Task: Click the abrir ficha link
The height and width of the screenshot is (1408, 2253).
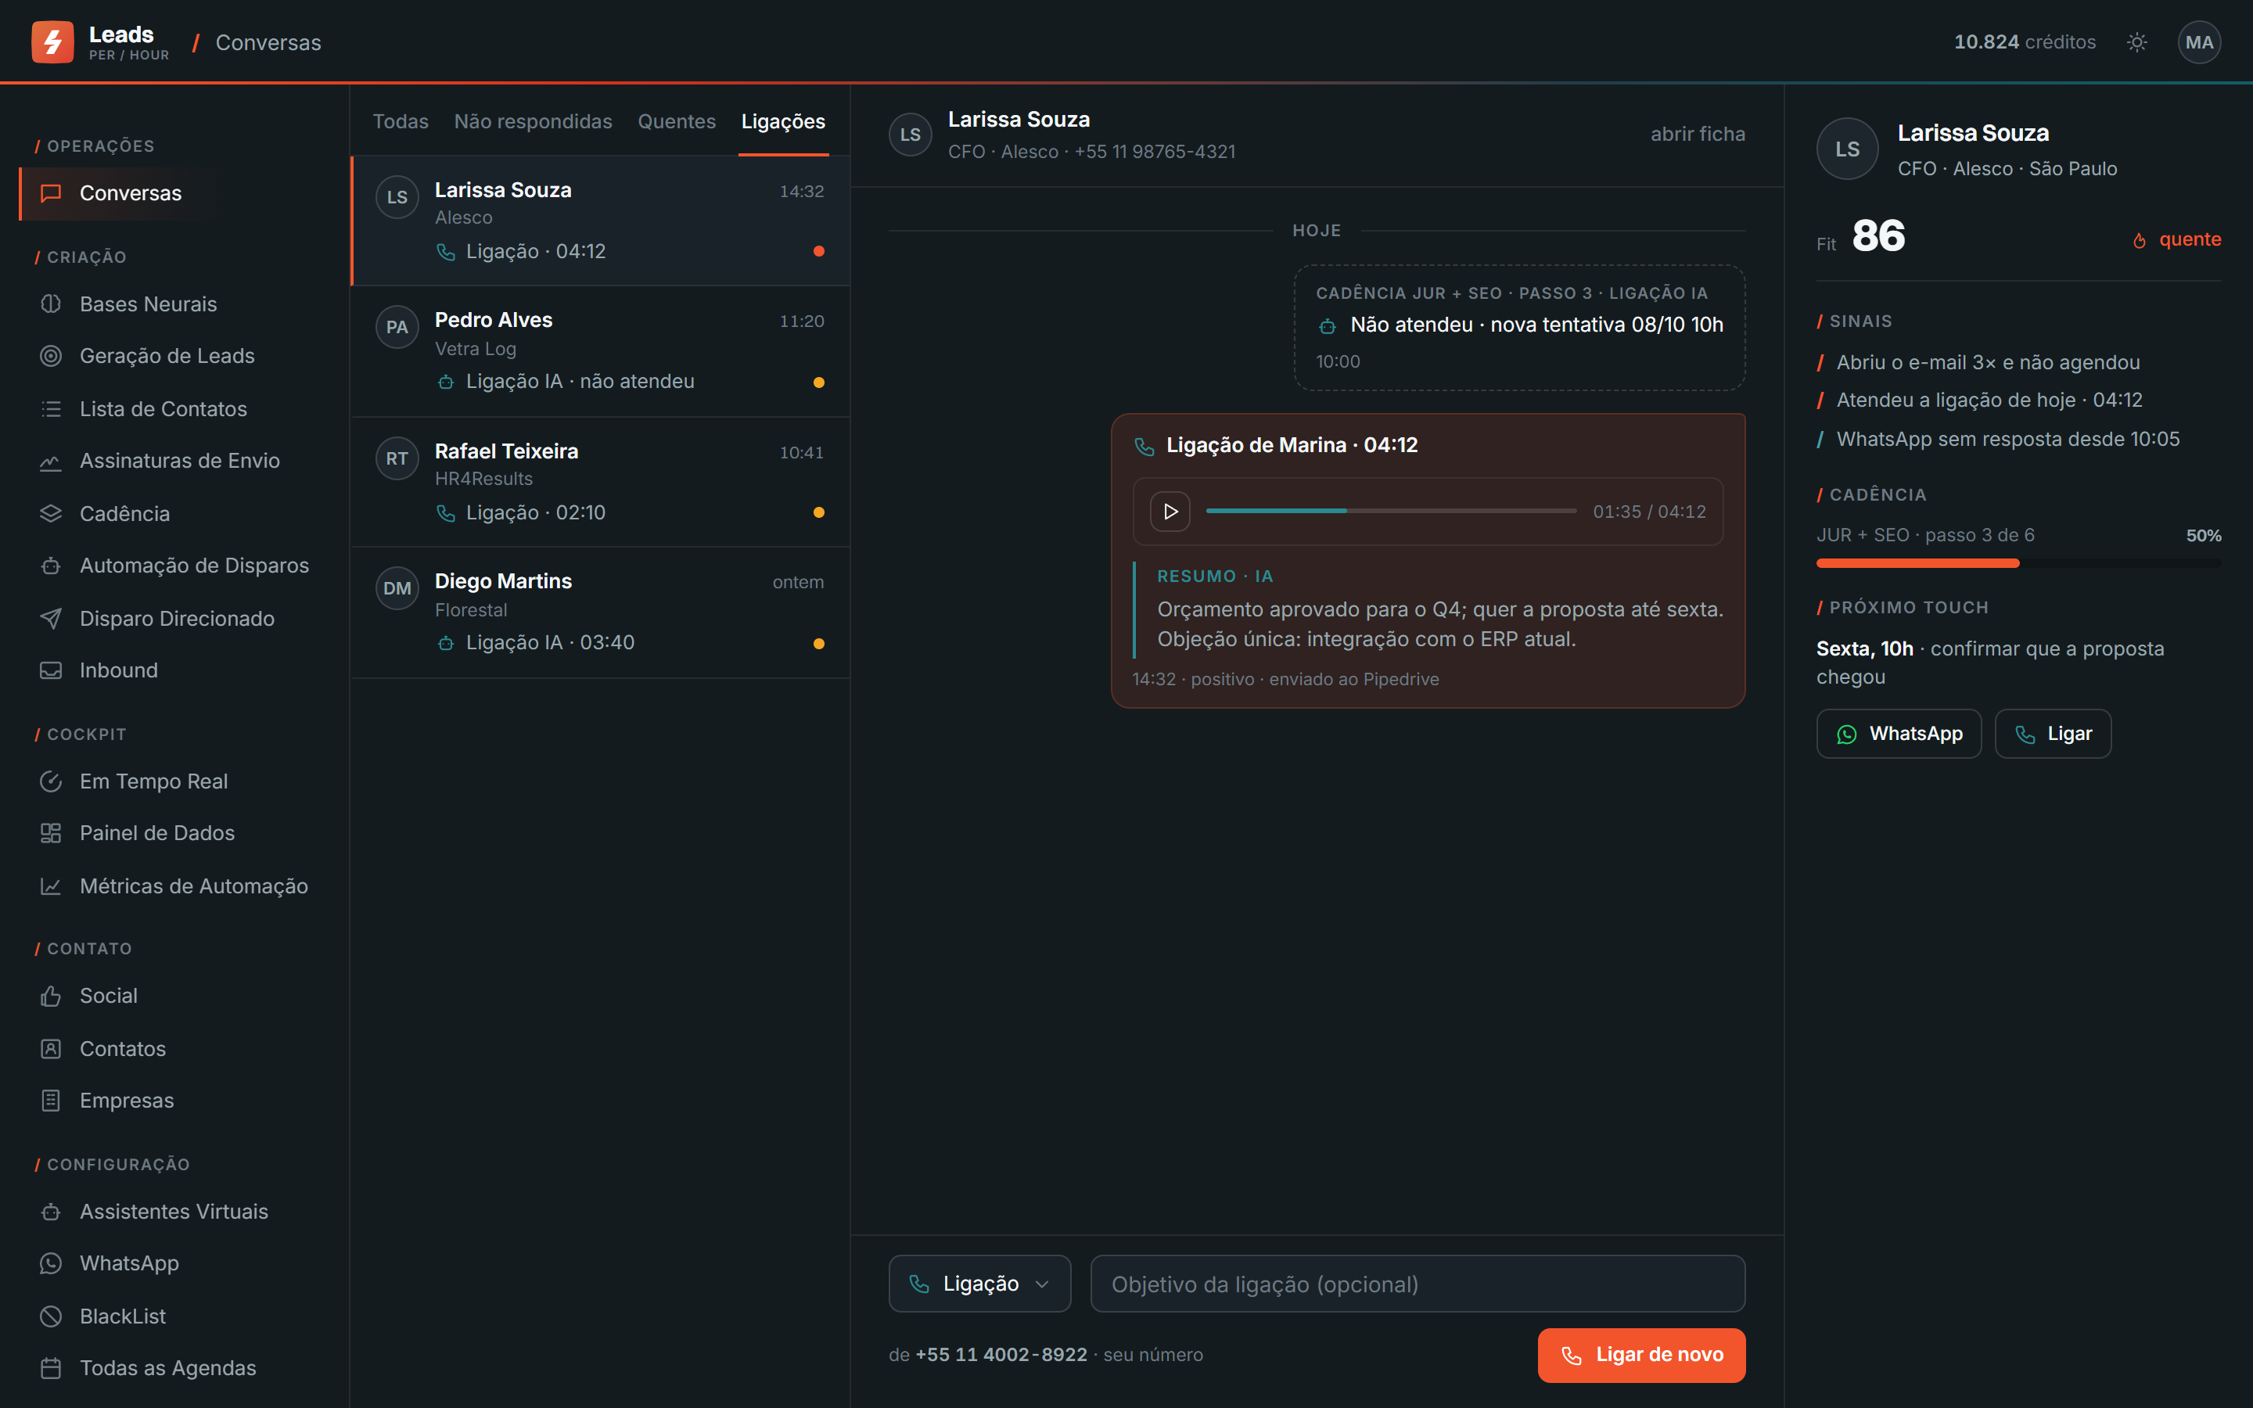Action: coord(1698,134)
